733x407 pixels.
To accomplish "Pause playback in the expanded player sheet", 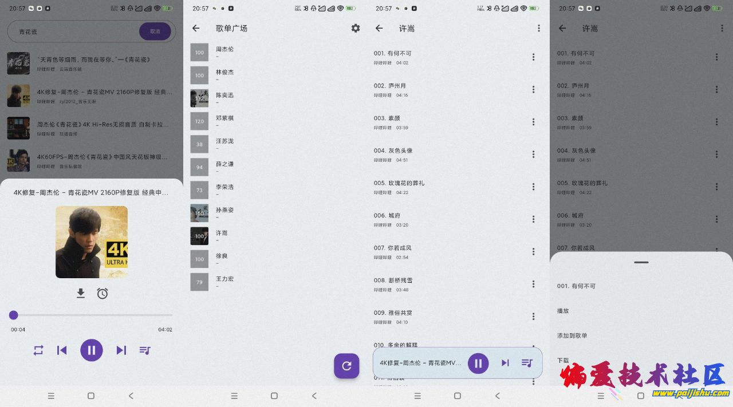I will coord(92,350).
